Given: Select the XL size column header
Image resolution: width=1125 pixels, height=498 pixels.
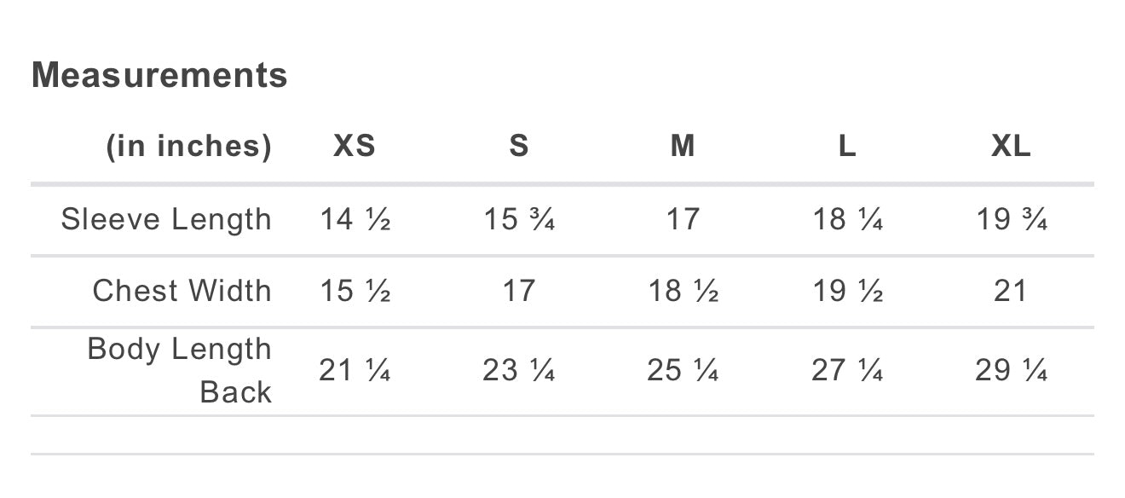Looking at the screenshot, I should click(1011, 147).
